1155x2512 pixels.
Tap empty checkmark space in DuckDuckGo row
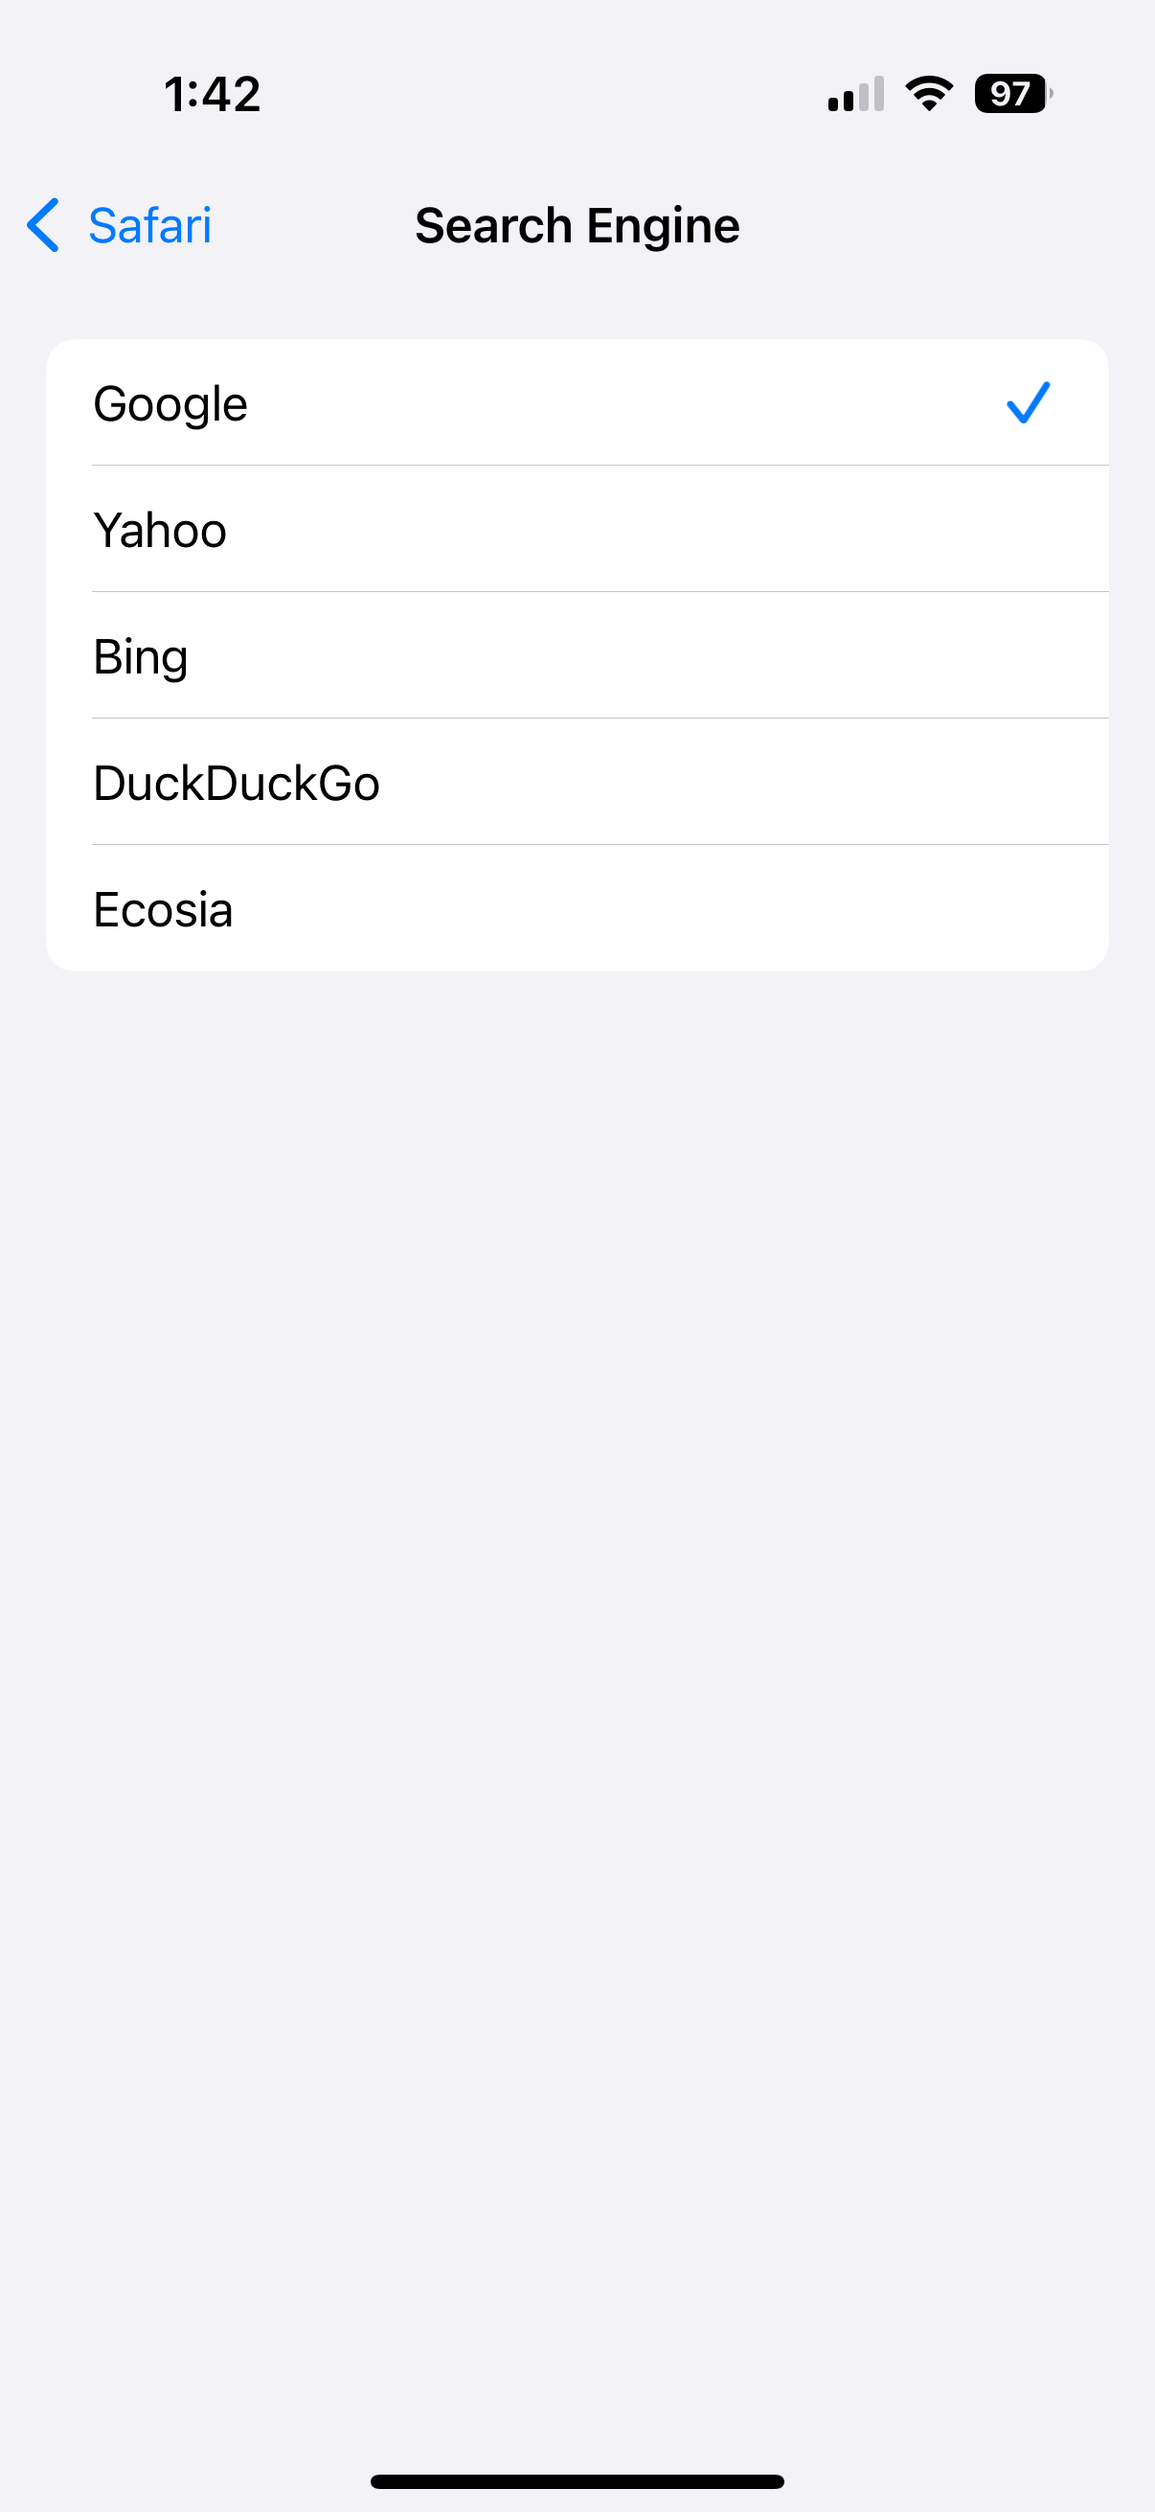1028,782
